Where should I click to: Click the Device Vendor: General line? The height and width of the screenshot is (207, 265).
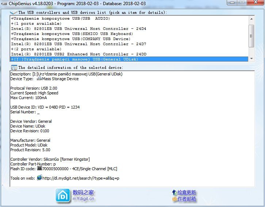point(31,121)
